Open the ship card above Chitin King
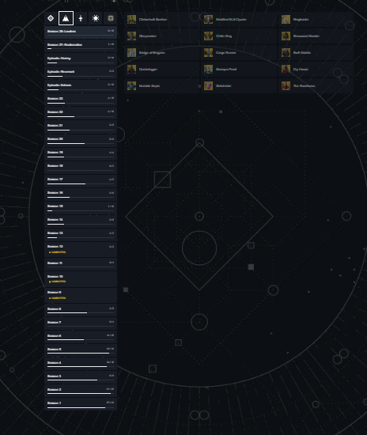The image size is (367, 435). 239,19
